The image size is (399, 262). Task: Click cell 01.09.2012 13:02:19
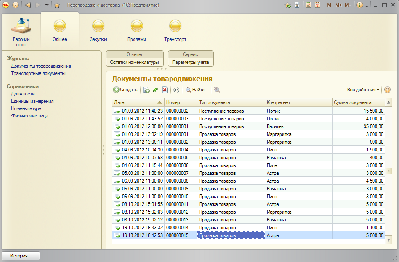pos(138,134)
